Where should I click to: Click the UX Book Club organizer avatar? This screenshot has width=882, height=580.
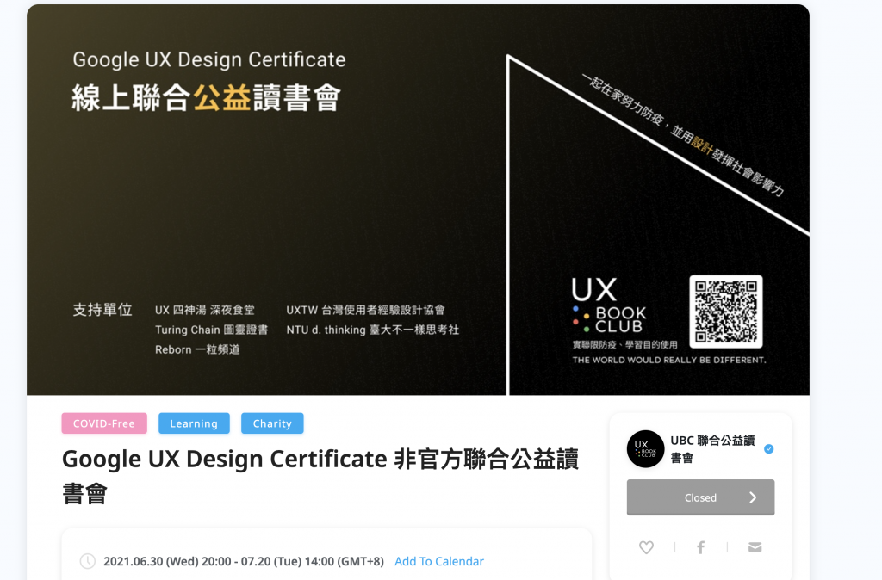646,449
